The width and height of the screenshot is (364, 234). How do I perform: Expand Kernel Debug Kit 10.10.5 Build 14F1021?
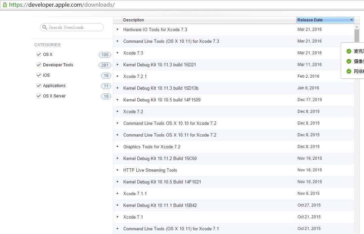point(118,182)
